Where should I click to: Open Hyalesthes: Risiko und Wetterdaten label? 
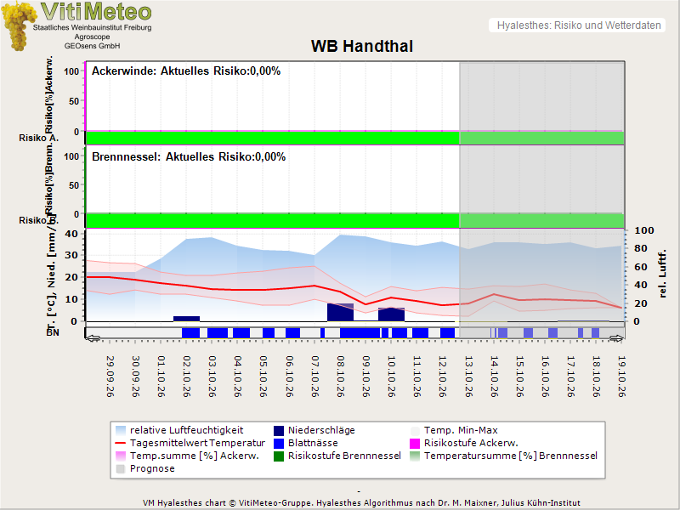579,25
